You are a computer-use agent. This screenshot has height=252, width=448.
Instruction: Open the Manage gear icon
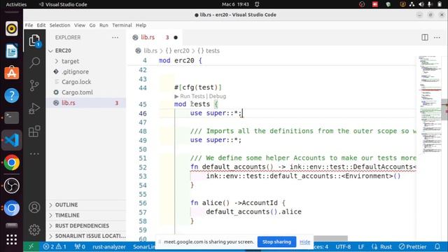click(34, 230)
